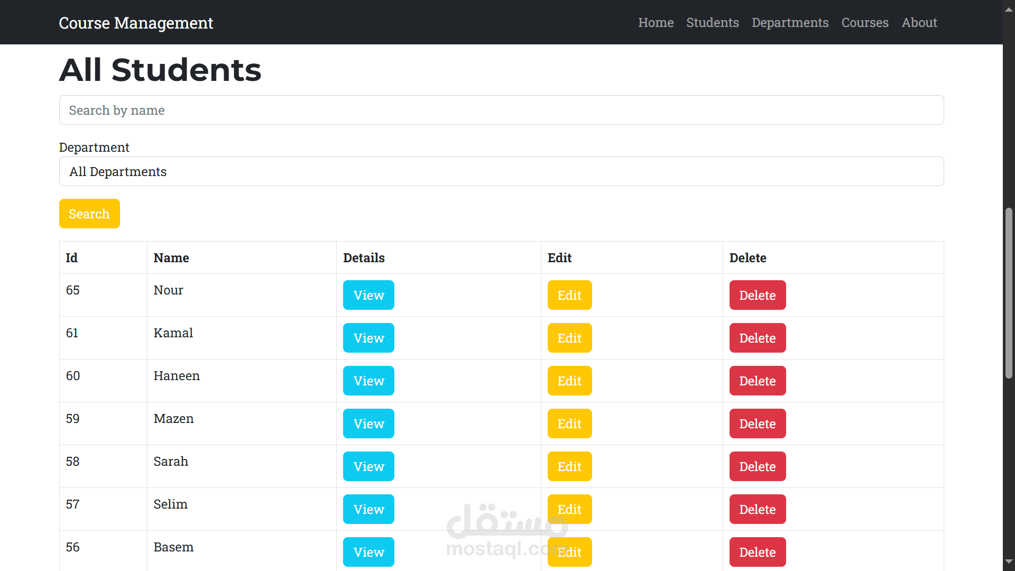Click the scrollbar down arrow
This screenshot has width=1015, height=571.
(1009, 561)
